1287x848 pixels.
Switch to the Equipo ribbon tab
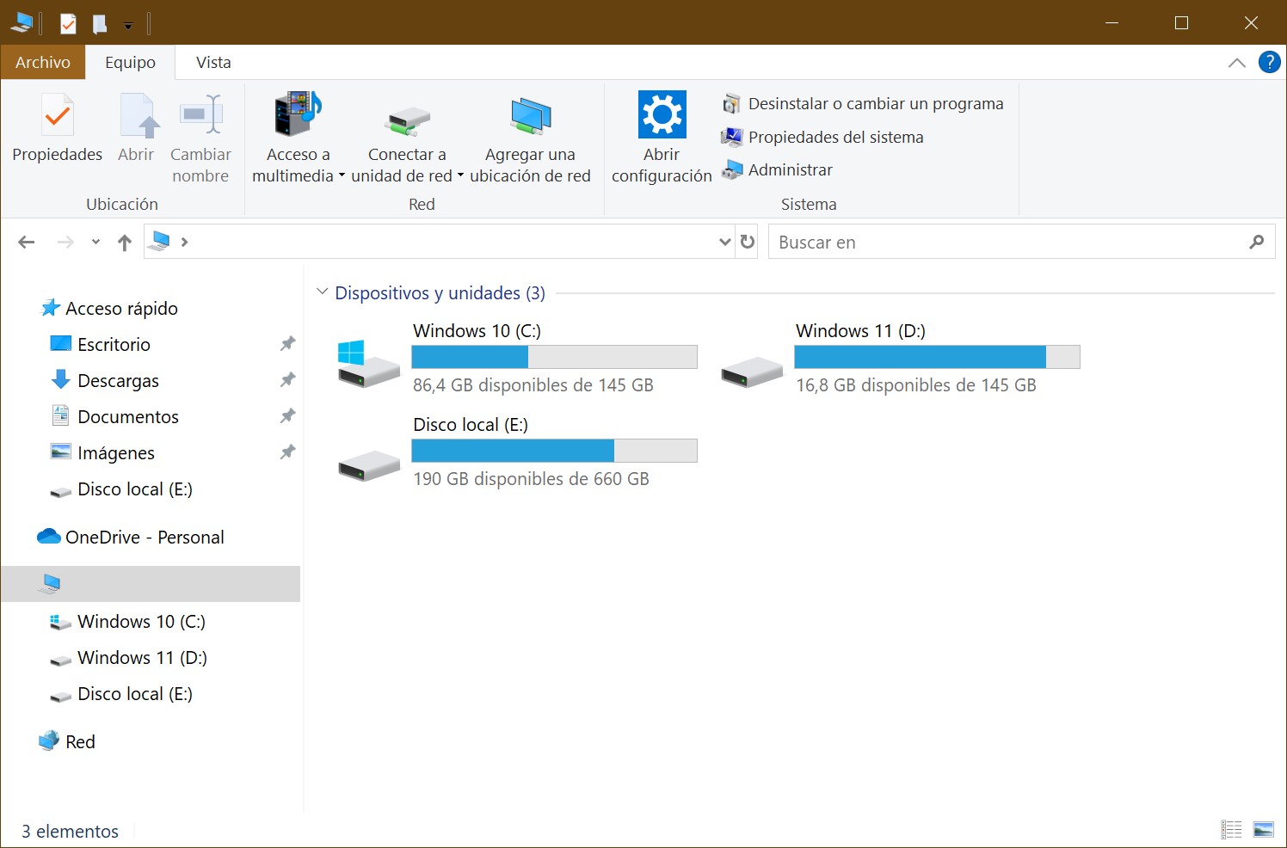point(130,62)
